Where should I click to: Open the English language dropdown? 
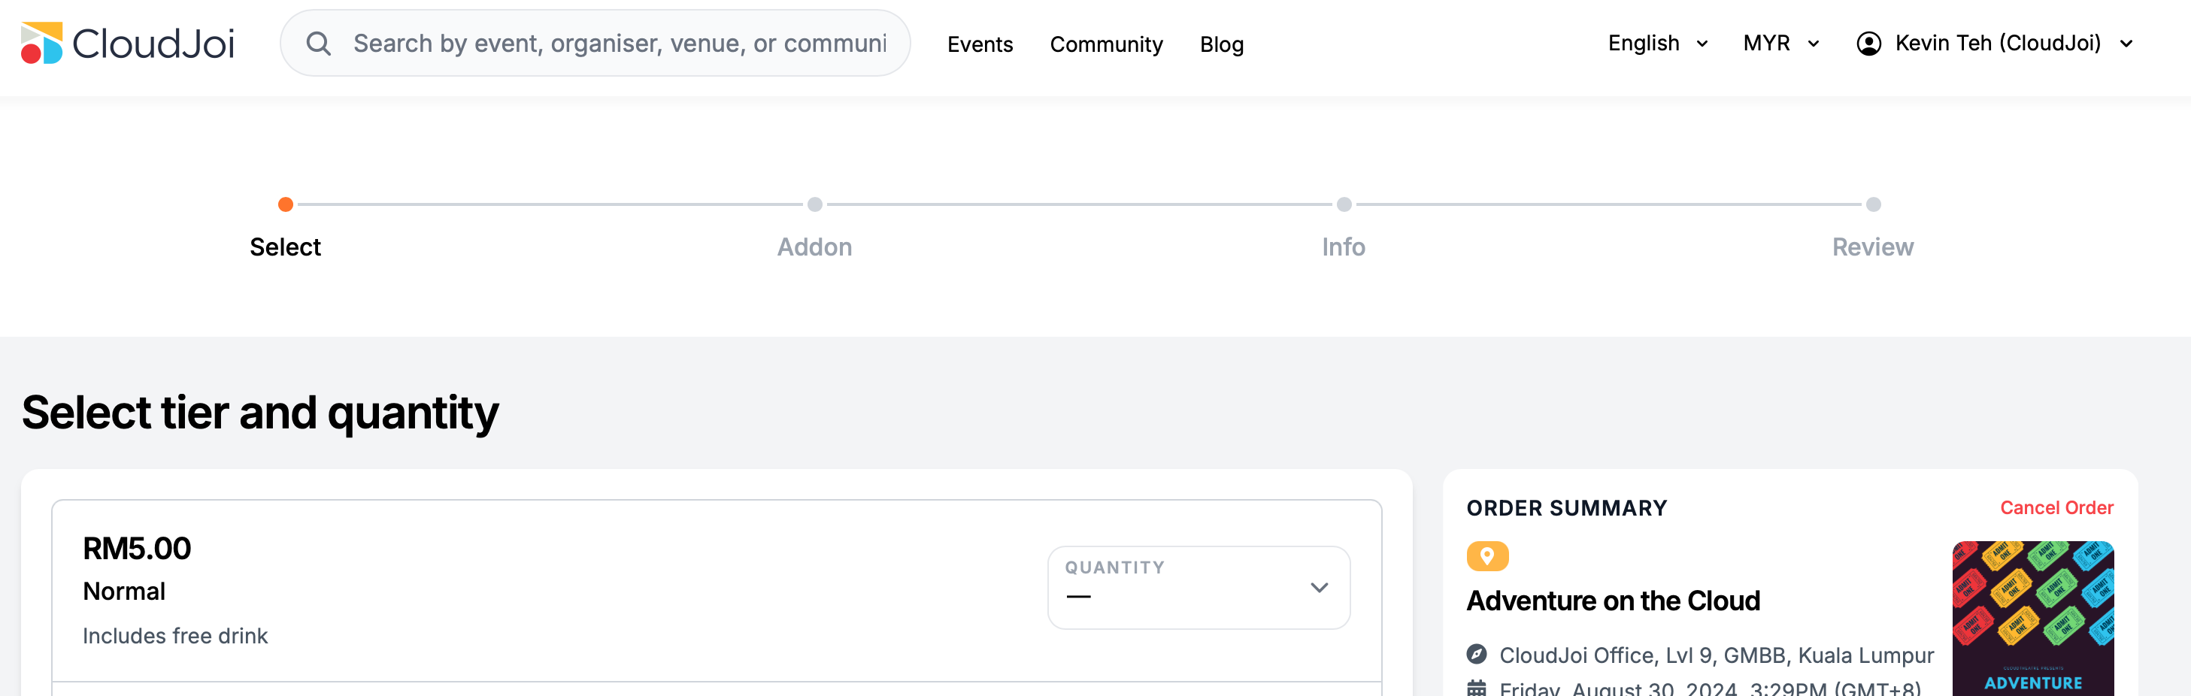click(1657, 44)
